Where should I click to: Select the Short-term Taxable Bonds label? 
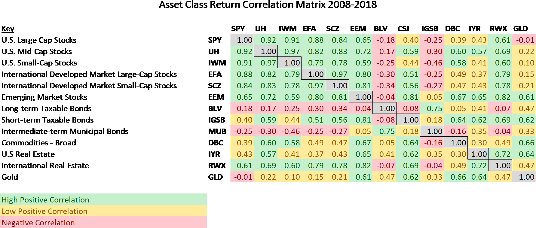tap(47, 120)
